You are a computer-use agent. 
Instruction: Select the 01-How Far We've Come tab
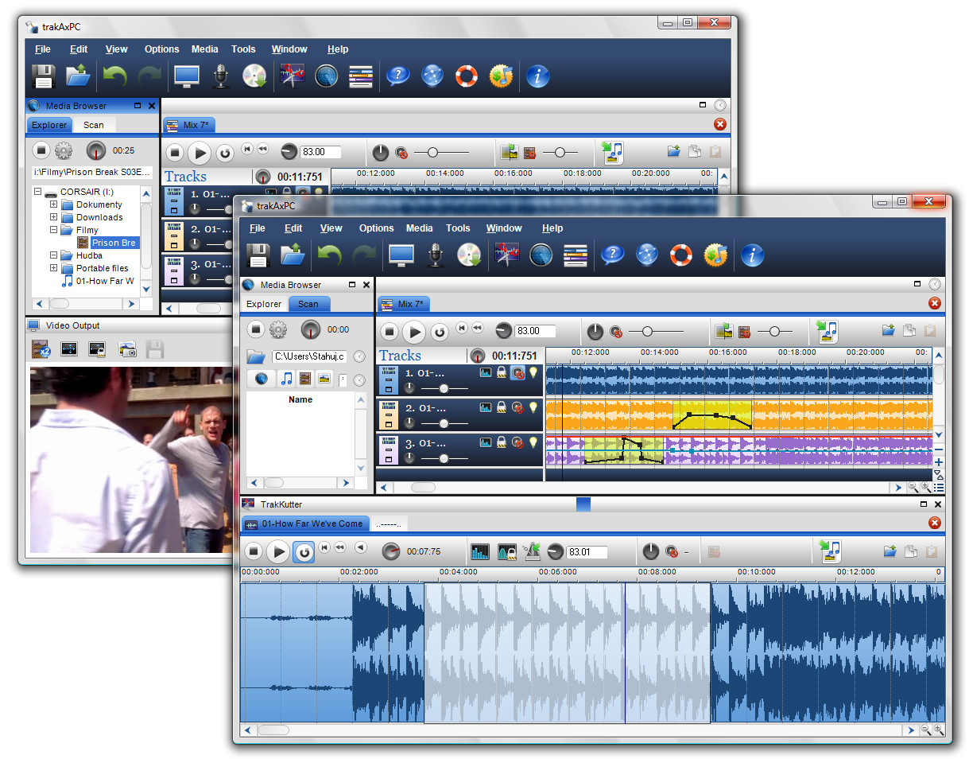pyautogui.click(x=305, y=524)
